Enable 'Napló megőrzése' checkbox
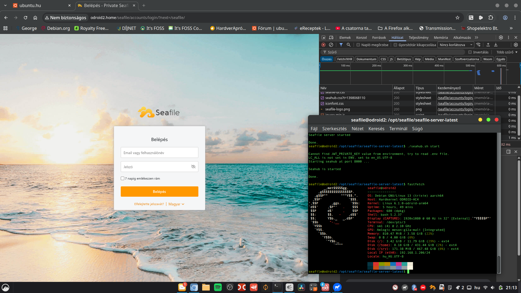The width and height of the screenshot is (521, 293). (358, 45)
